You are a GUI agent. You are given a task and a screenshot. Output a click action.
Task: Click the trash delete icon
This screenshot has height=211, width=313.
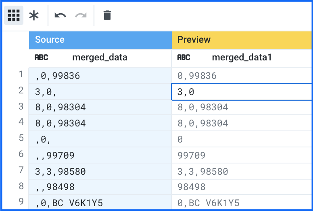point(107,16)
